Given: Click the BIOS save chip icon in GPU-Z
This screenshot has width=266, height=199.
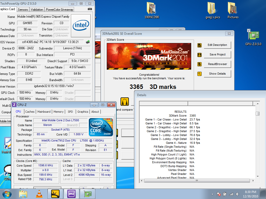Looking at the screenshot, I should pos(88,42).
